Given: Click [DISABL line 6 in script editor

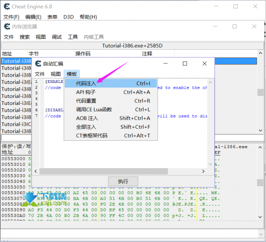Looking at the screenshot, I should pyautogui.click(x=54, y=110).
